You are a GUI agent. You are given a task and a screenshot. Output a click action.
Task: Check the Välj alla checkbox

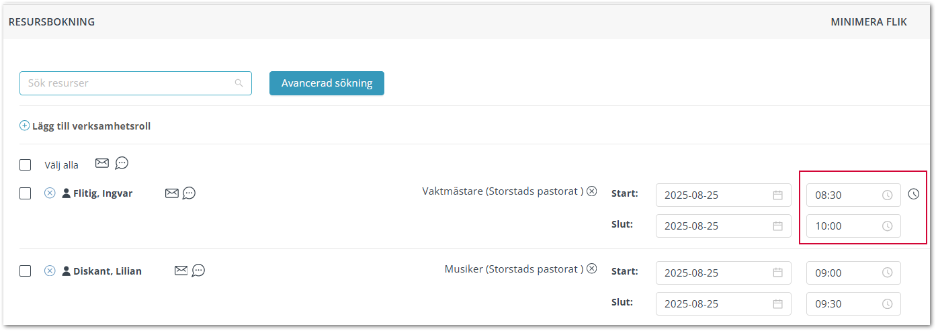tap(26, 164)
